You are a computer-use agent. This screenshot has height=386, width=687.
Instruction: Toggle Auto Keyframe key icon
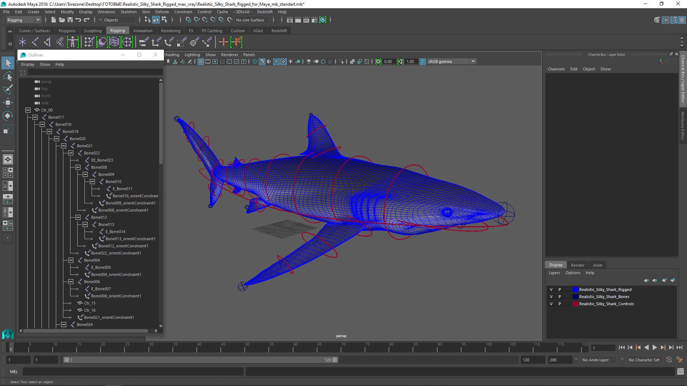(669, 360)
